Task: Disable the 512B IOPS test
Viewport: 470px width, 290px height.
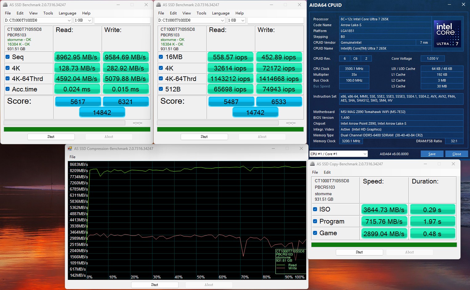Action: point(161,89)
